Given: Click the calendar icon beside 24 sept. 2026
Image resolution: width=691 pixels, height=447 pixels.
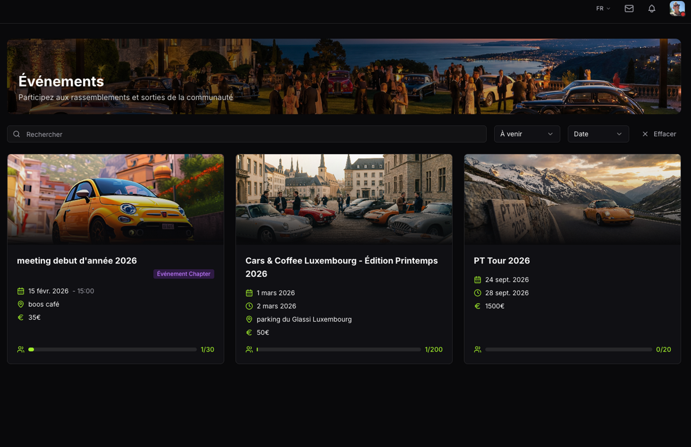Looking at the screenshot, I should click(477, 280).
